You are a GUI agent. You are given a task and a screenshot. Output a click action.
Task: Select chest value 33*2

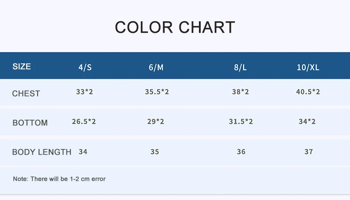pyautogui.click(x=84, y=92)
